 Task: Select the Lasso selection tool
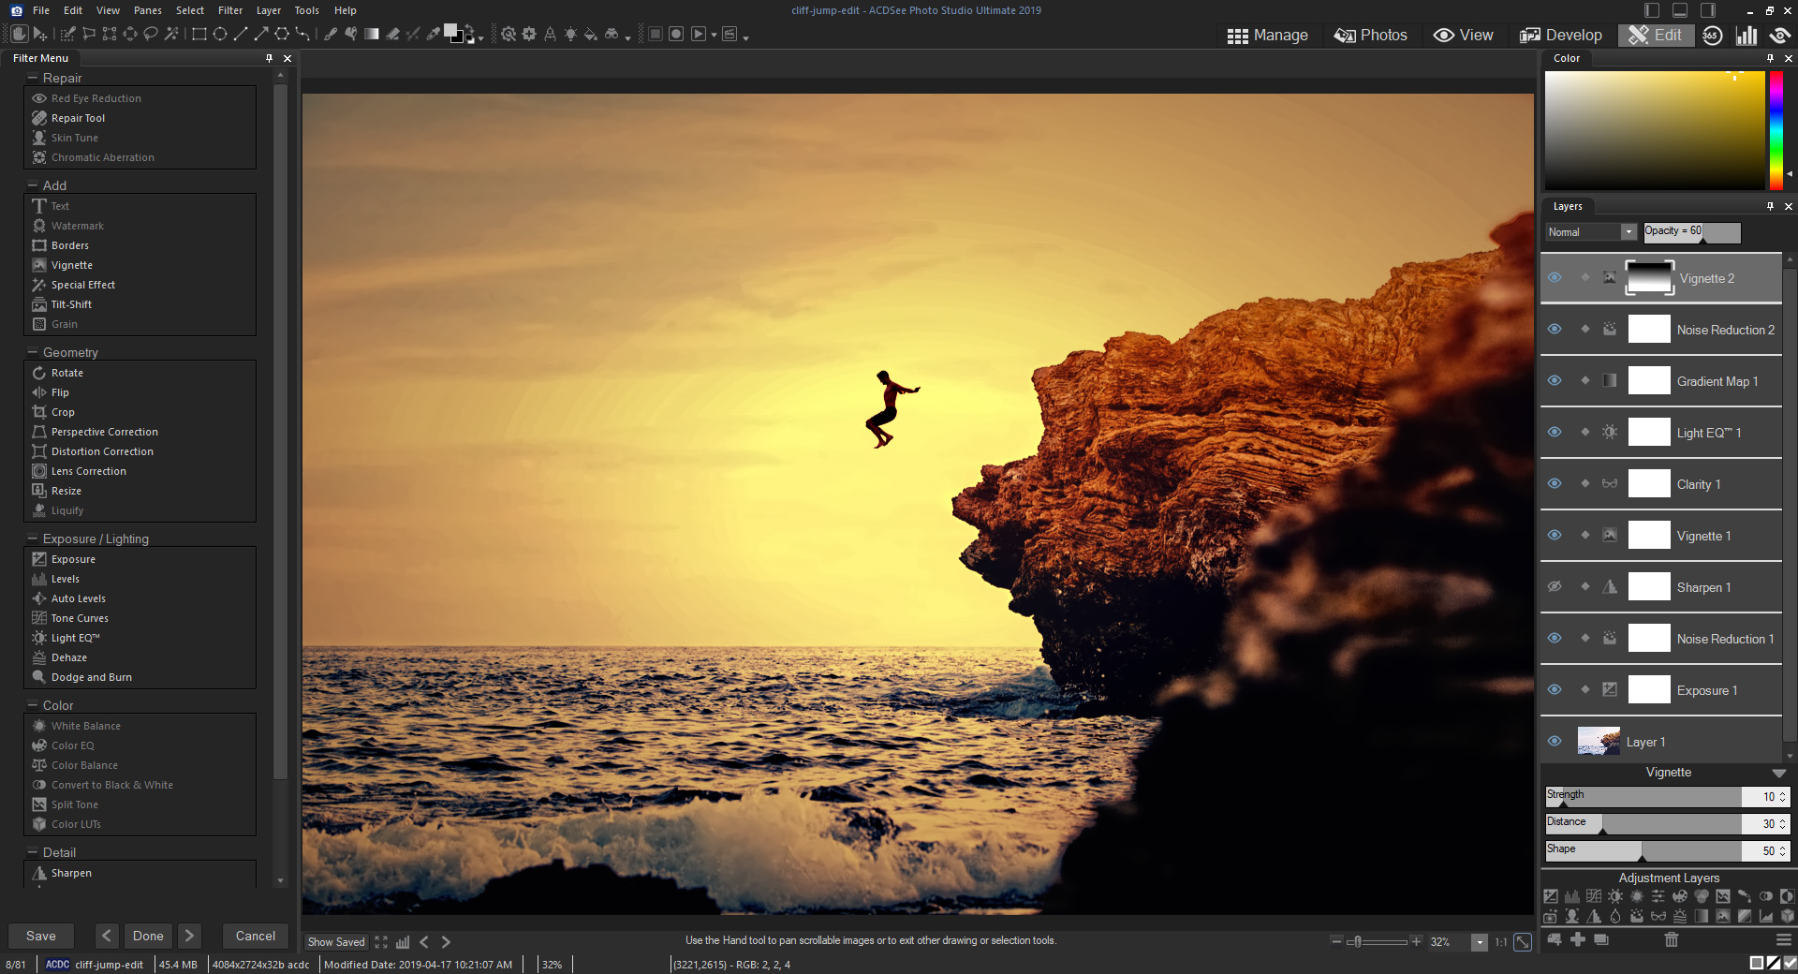pyautogui.click(x=152, y=34)
